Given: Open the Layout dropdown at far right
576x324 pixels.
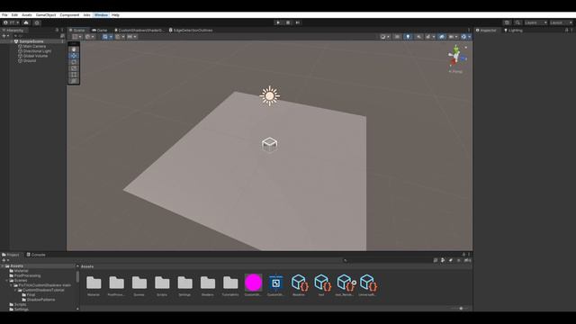Looking at the screenshot, I should tap(561, 22).
